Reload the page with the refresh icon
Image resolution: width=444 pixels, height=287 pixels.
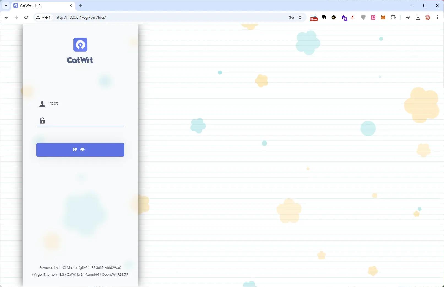click(26, 17)
